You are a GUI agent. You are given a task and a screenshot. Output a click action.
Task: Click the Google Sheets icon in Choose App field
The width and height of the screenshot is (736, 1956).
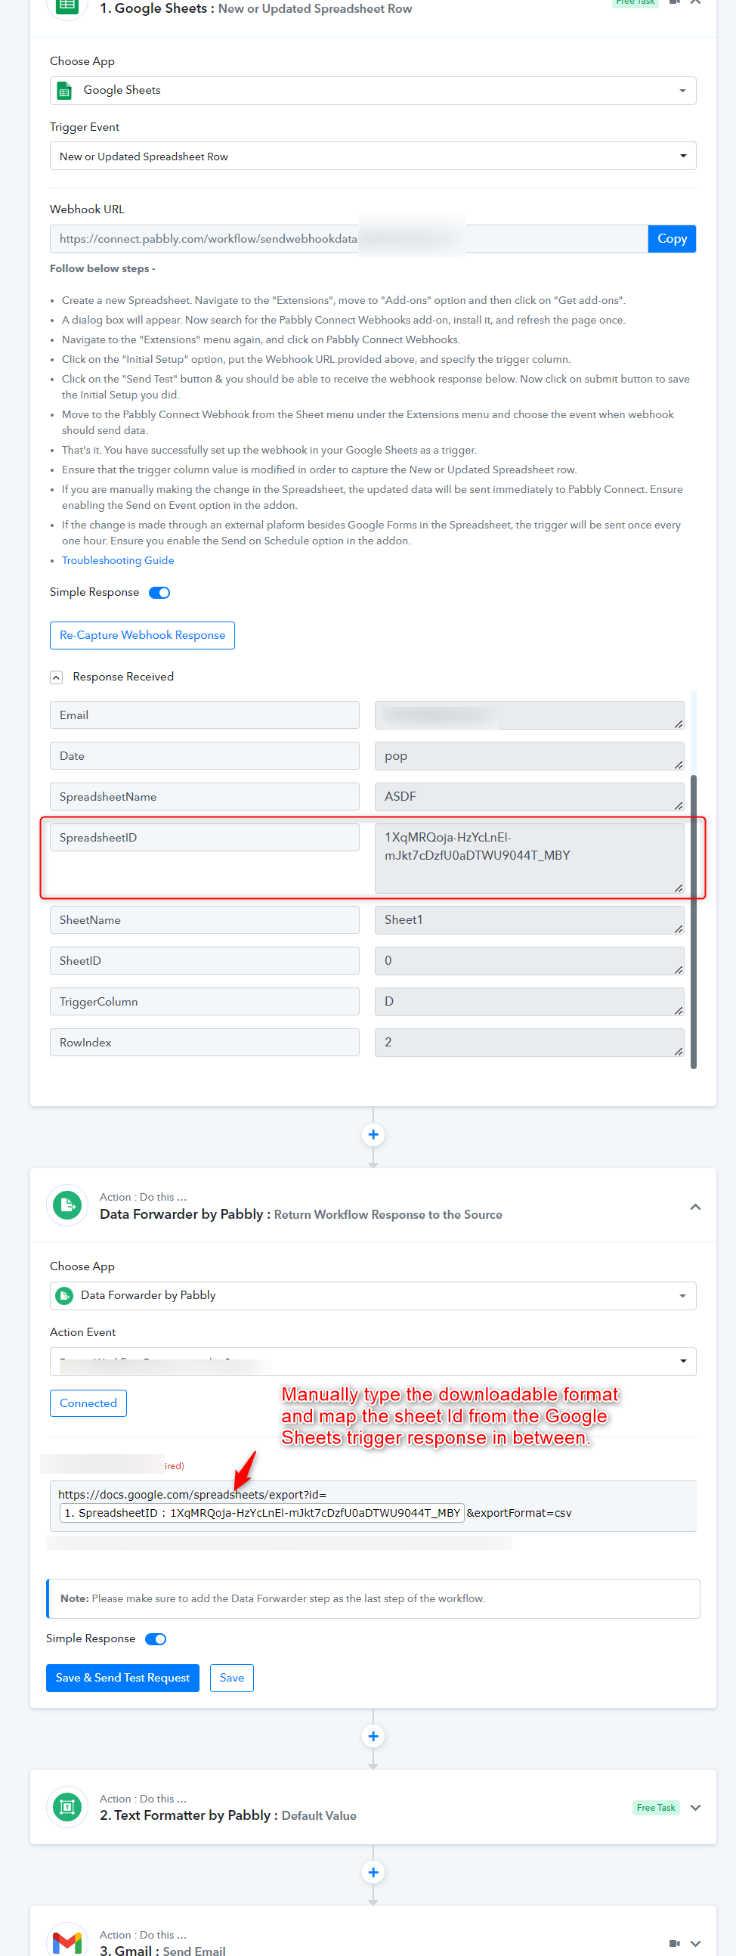pos(64,91)
